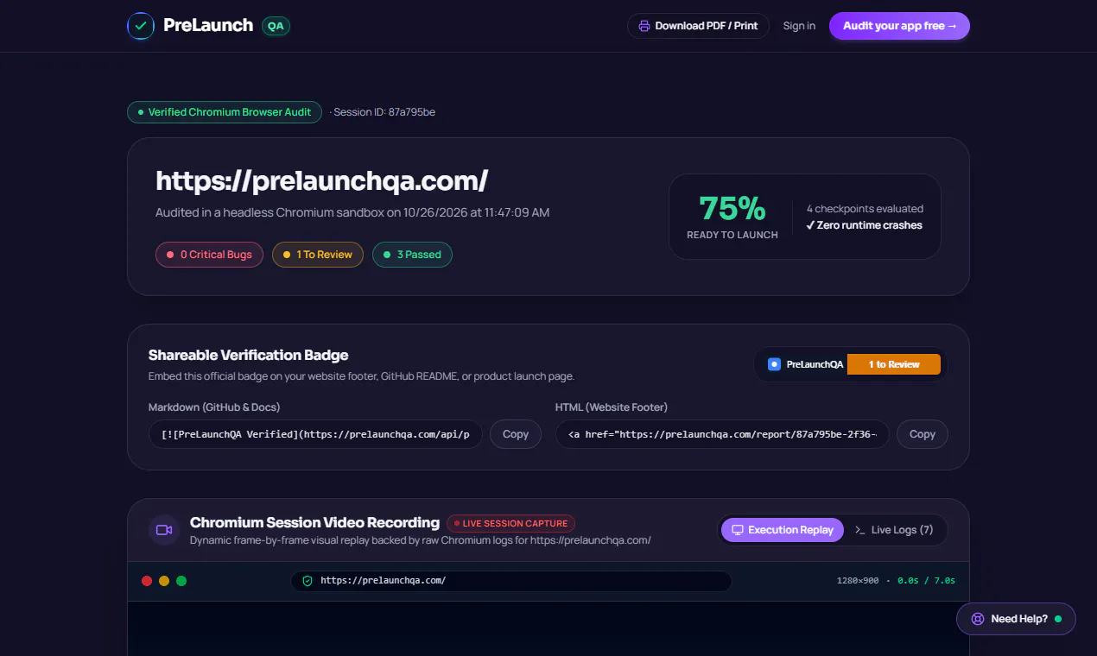This screenshot has width=1097, height=656.
Task: Click the green dot in mock browser window
Action: tap(181, 581)
